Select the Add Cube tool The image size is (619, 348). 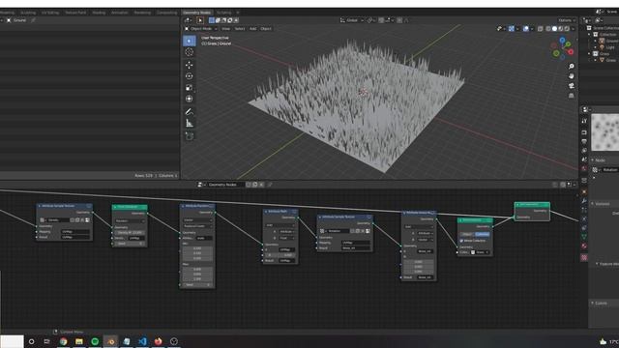(x=190, y=136)
